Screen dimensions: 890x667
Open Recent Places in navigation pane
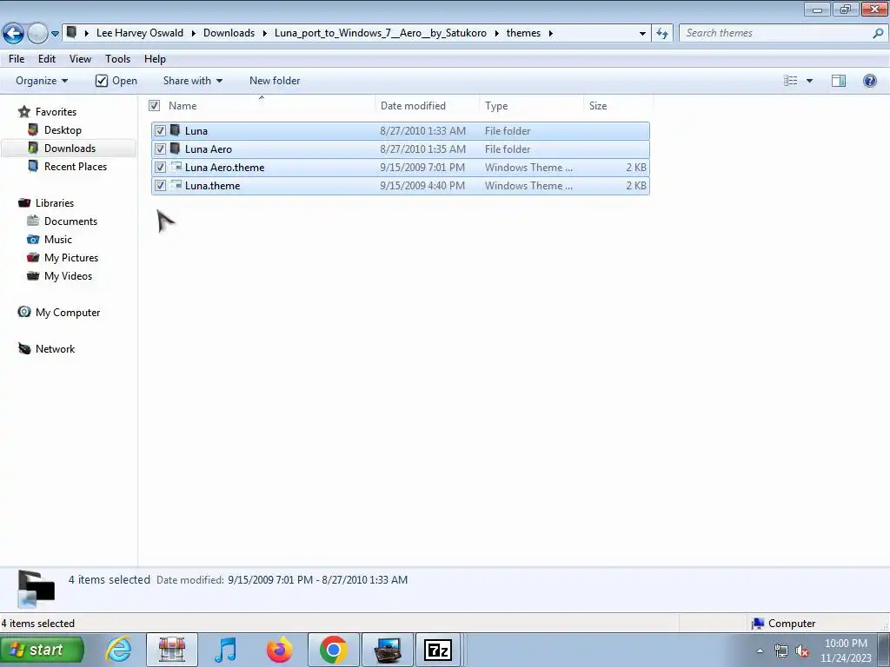(x=76, y=166)
